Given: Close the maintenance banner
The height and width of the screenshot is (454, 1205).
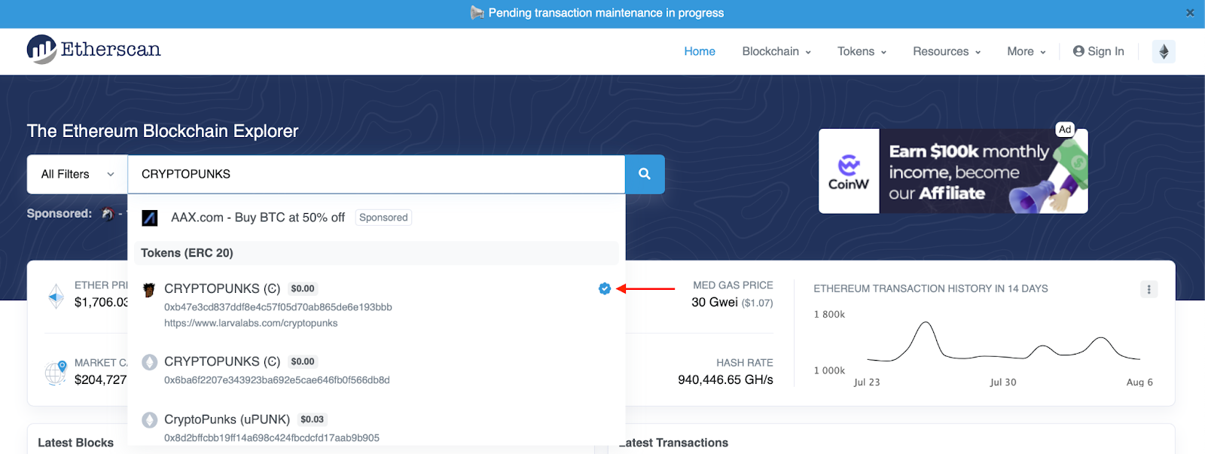Looking at the screenshot, I should 1190,13.
